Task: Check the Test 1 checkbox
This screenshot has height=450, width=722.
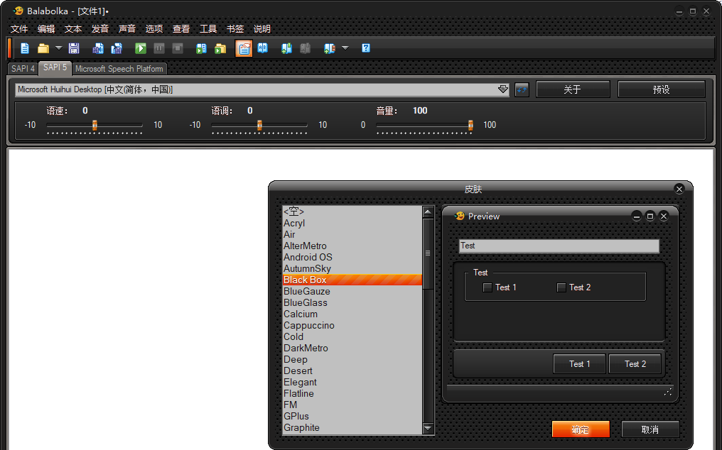Action: 487,287
